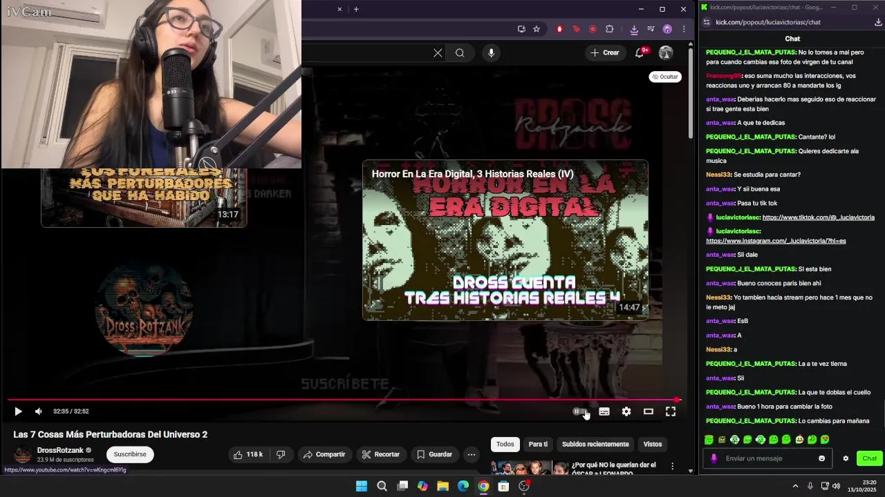This screenshot has width=885, height=497.
Task: Open the Los Funerales Más Perturbadores endscreen video
Action: [x=144, y=197]
